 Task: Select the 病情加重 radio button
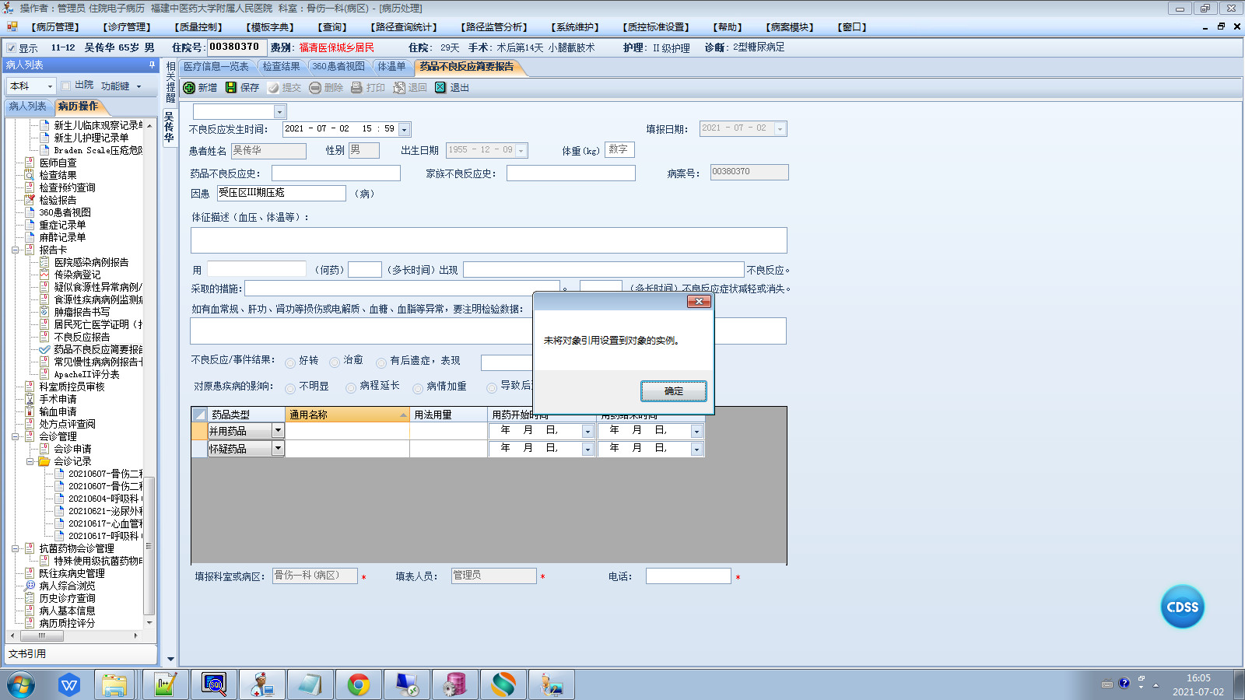pyautogui.click(x=418, y=388)
